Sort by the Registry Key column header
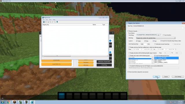Image resolution: width=185 pixels, height=104 pixels. point(46,25)
